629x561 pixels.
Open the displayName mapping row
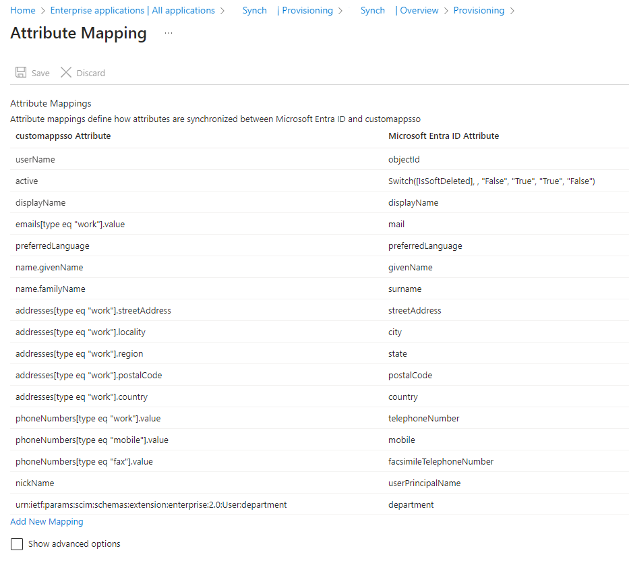(40, 203)
